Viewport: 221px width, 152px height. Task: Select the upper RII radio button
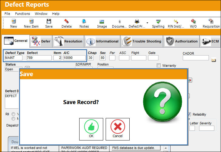pos(13,114)
